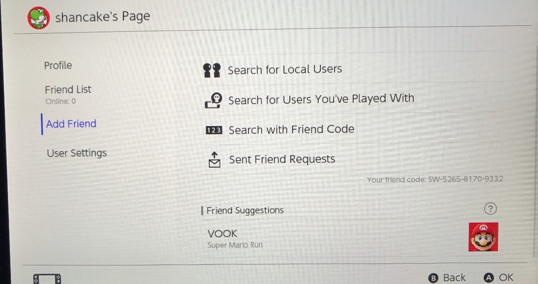538x284 pixels.
Task: Select the VOOK friend suggestion name
Action: (222, 234)
